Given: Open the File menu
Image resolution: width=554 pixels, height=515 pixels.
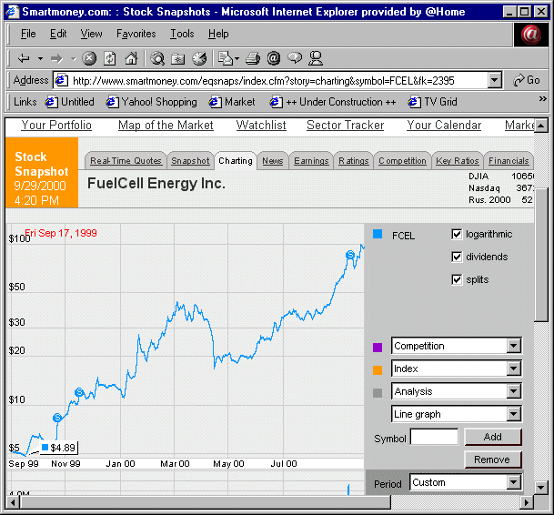Looking at the screenshot, I should 28,34.
